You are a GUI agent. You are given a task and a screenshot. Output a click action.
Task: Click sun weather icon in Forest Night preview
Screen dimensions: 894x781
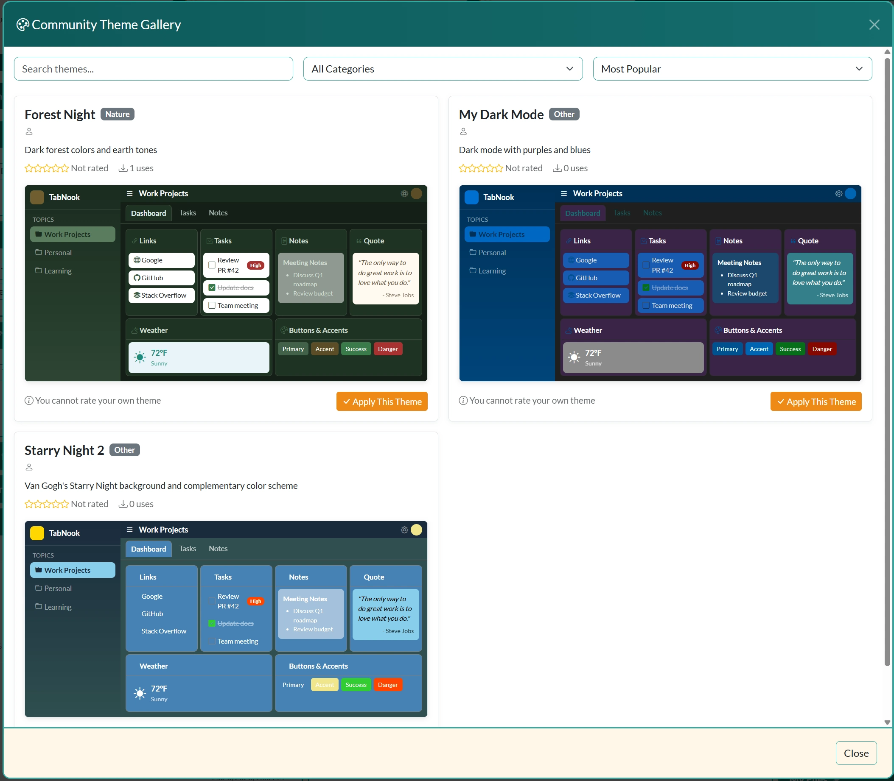tap(140, 357)
